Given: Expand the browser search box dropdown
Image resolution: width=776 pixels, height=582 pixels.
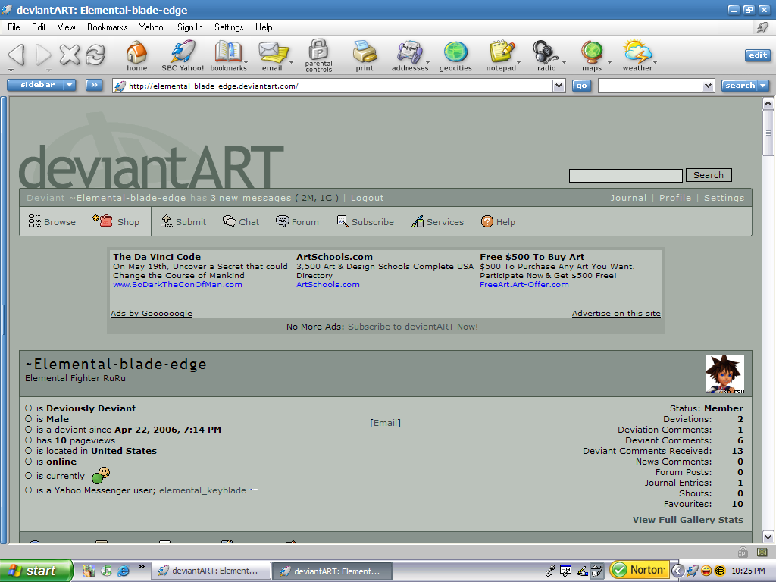Looking at the screenshot, I should click(x=709, y=86).
